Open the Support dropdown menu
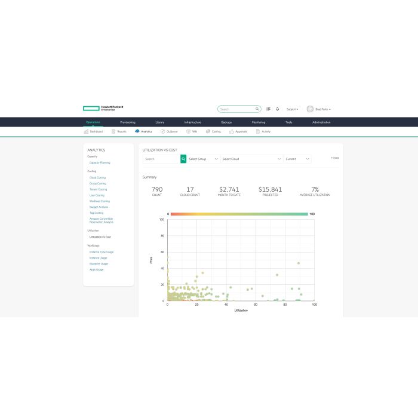Viewport: 418px width, 418px height. (292, 109)
